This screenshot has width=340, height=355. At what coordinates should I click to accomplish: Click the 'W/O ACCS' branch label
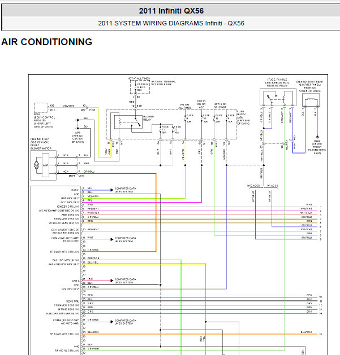(253, 186)
